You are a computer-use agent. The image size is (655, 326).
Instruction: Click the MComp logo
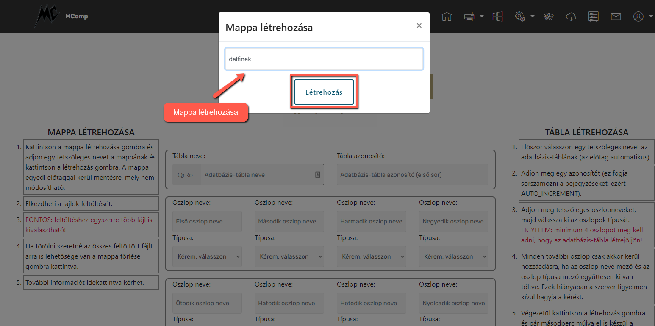(x=47, y=17)
